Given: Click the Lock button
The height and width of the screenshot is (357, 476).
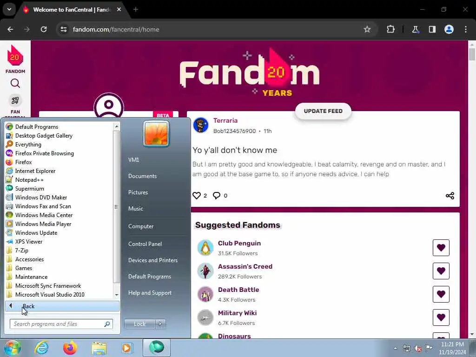Looking at the screenshot, I should click(x=139, y=324).
